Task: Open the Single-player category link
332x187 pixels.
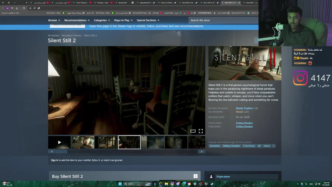Action: pyautogui.click(x=223, y=177)
